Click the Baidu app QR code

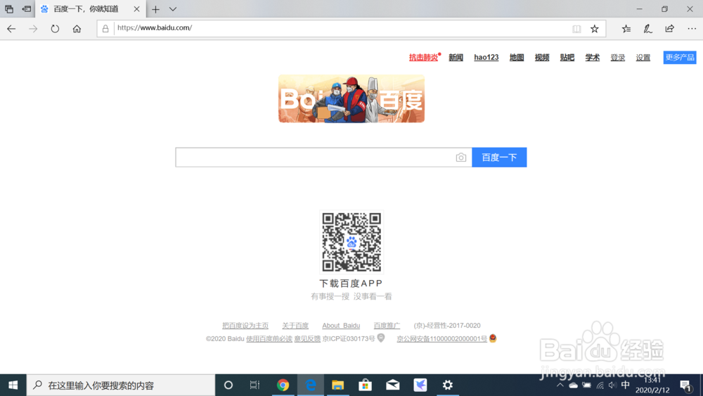[351, 242]
